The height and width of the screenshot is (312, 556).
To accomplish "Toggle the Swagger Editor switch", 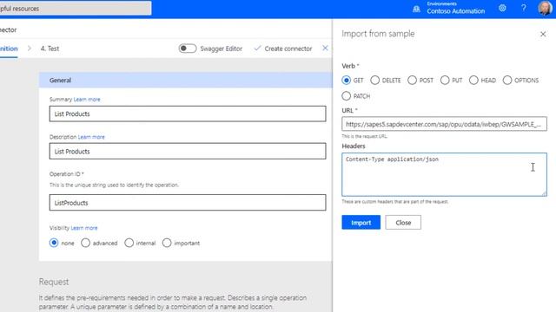I will tap(188, 49).
